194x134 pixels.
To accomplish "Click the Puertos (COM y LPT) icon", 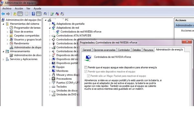I will click(54, 83).
